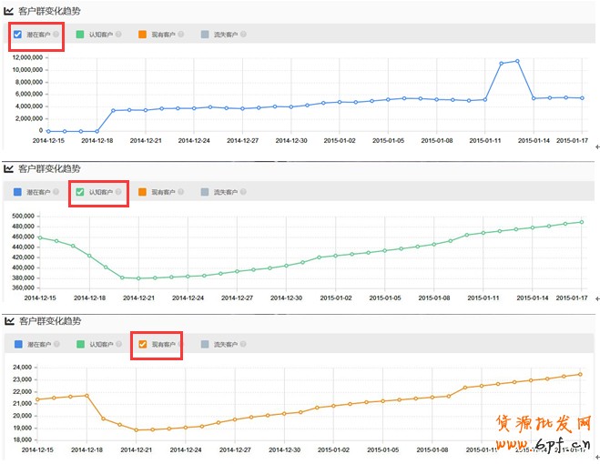Enable green 认知客户 box in top chart
600x464 pixels.
point(80,35)
